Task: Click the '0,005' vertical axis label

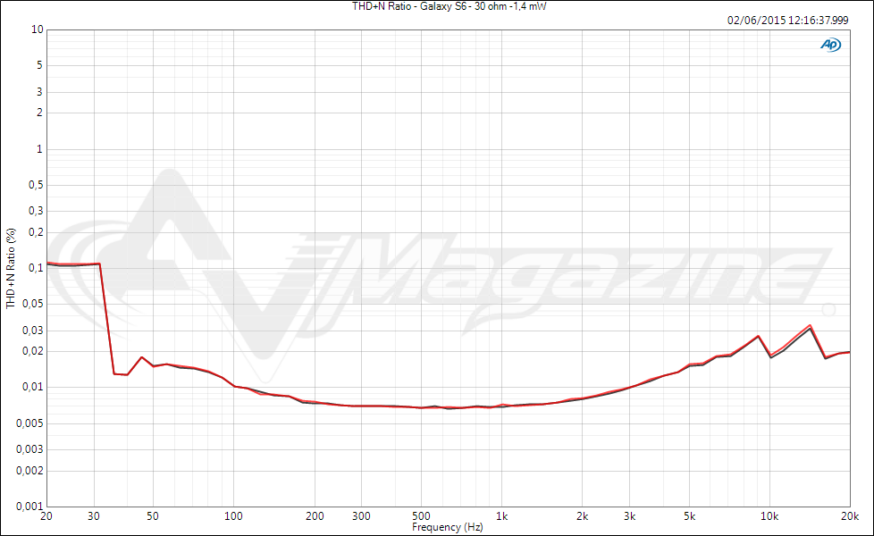Action: point(29,423)
